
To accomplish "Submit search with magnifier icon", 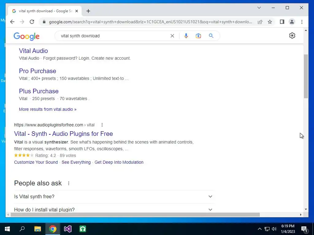I will click(211, 36).
